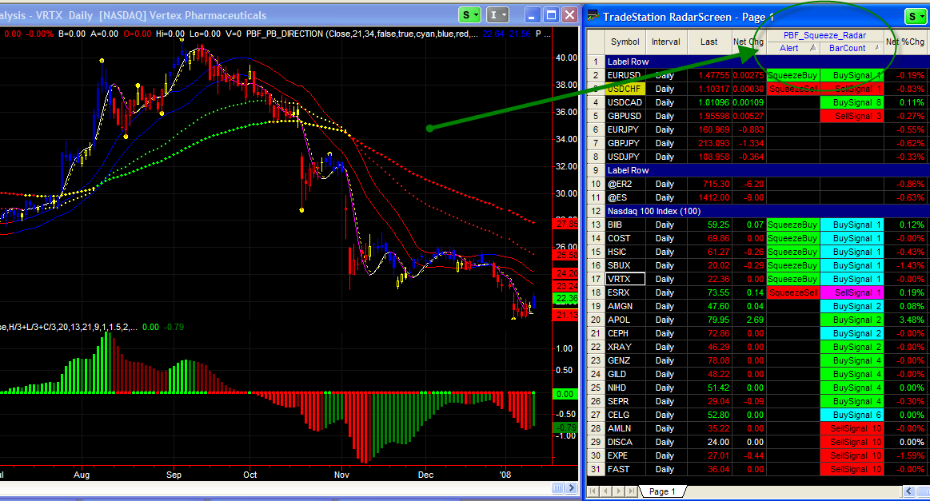Select the USDCAD symbol cell

(x=625, y=102)
